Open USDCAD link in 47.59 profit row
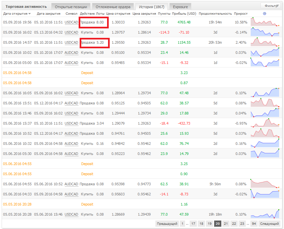This screenshot has width=284, height=229. click(x=71, y=215)
